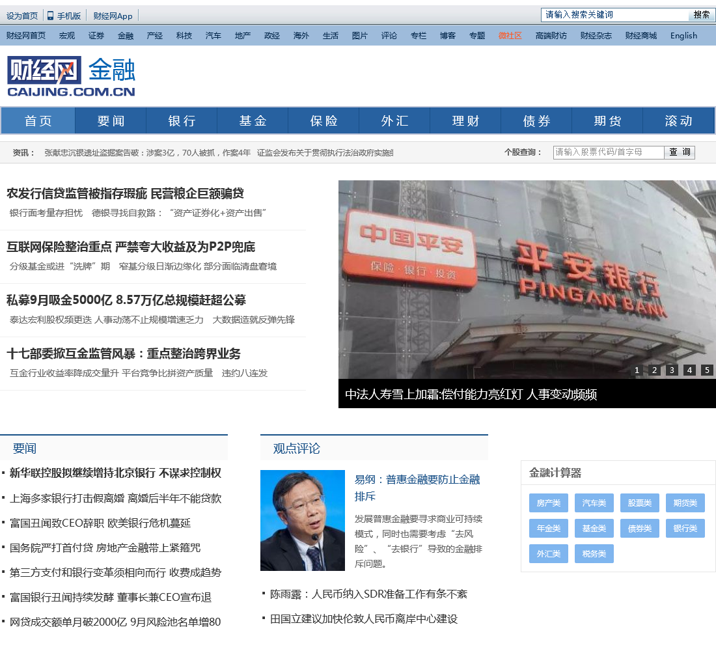The image size is (716, 651).
Task: Click the stock code query field
Action: pos(609,152)
